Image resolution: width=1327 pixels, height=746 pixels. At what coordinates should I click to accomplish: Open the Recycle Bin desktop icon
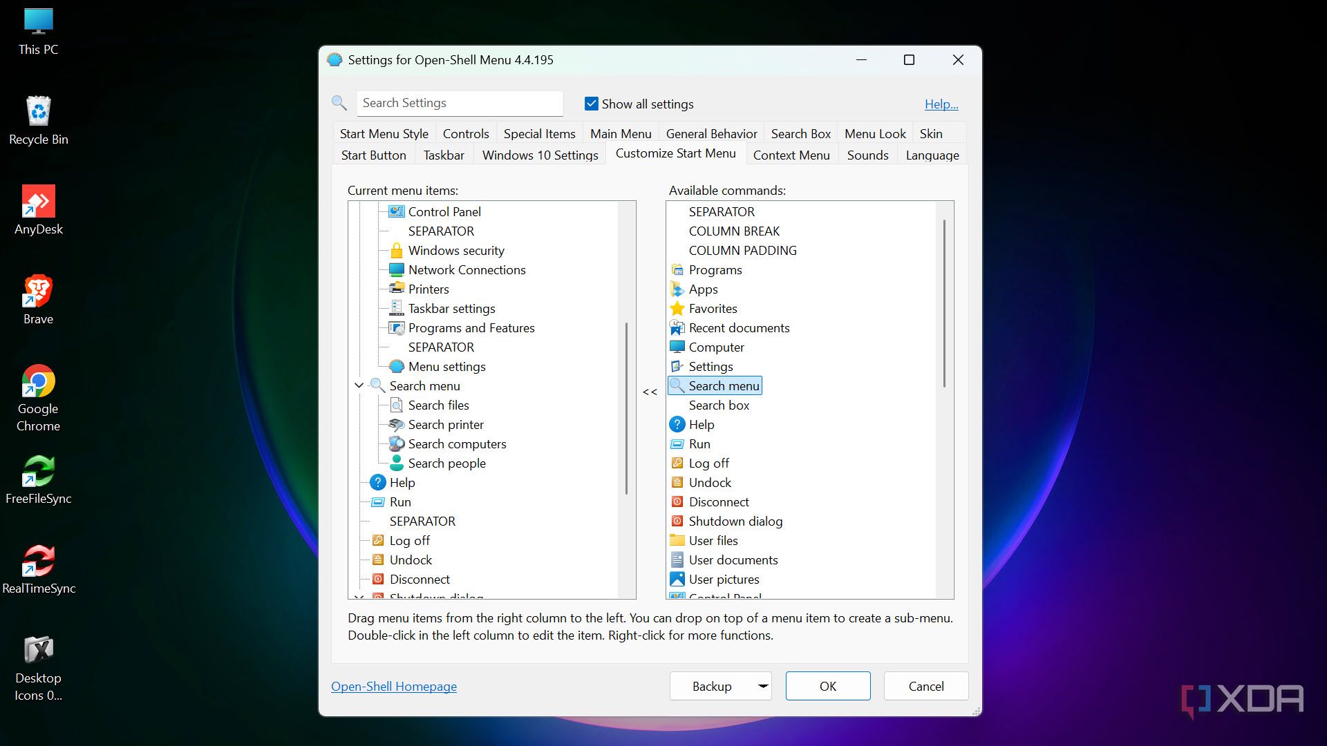tap(38, 121)
